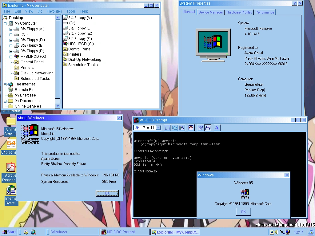
Task: Open the File menu in Explorer
Action: [x=7, y=11]
